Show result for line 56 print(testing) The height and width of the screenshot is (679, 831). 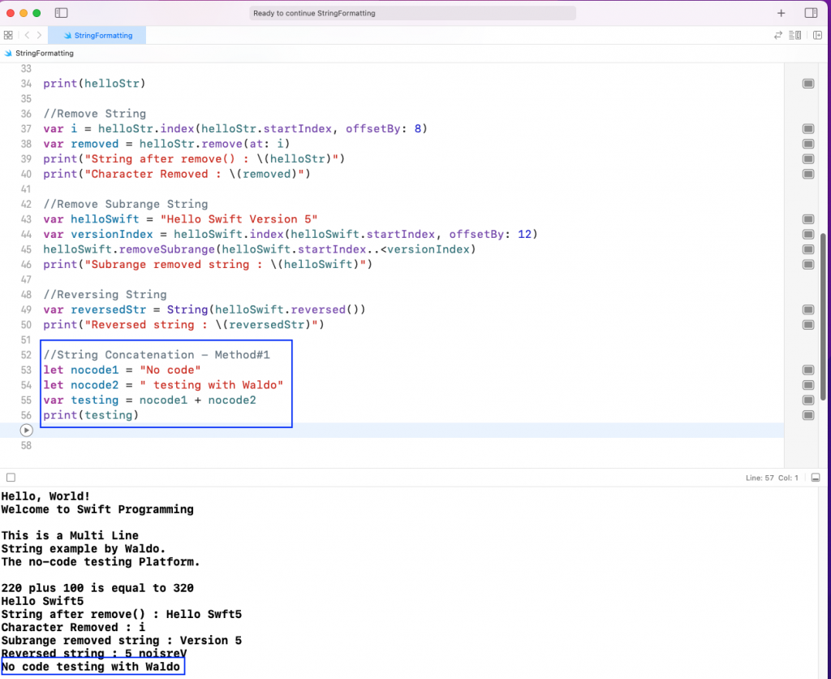808,415
